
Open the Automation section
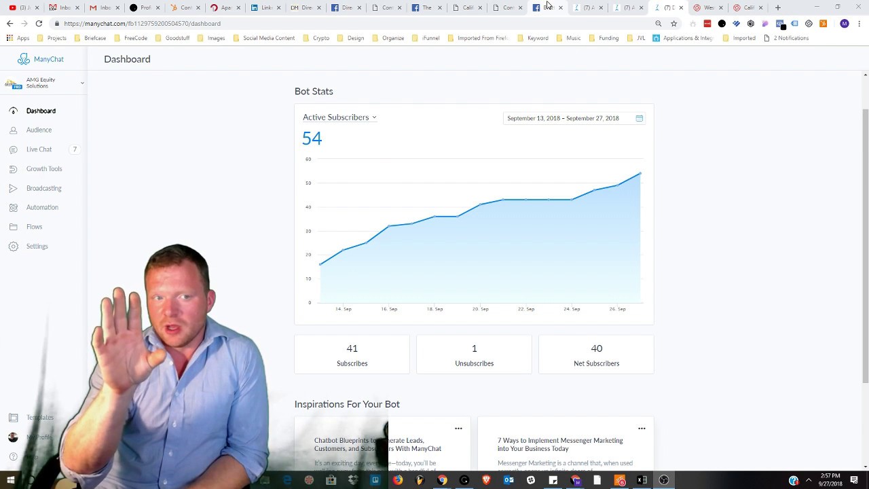click(42, 207)
